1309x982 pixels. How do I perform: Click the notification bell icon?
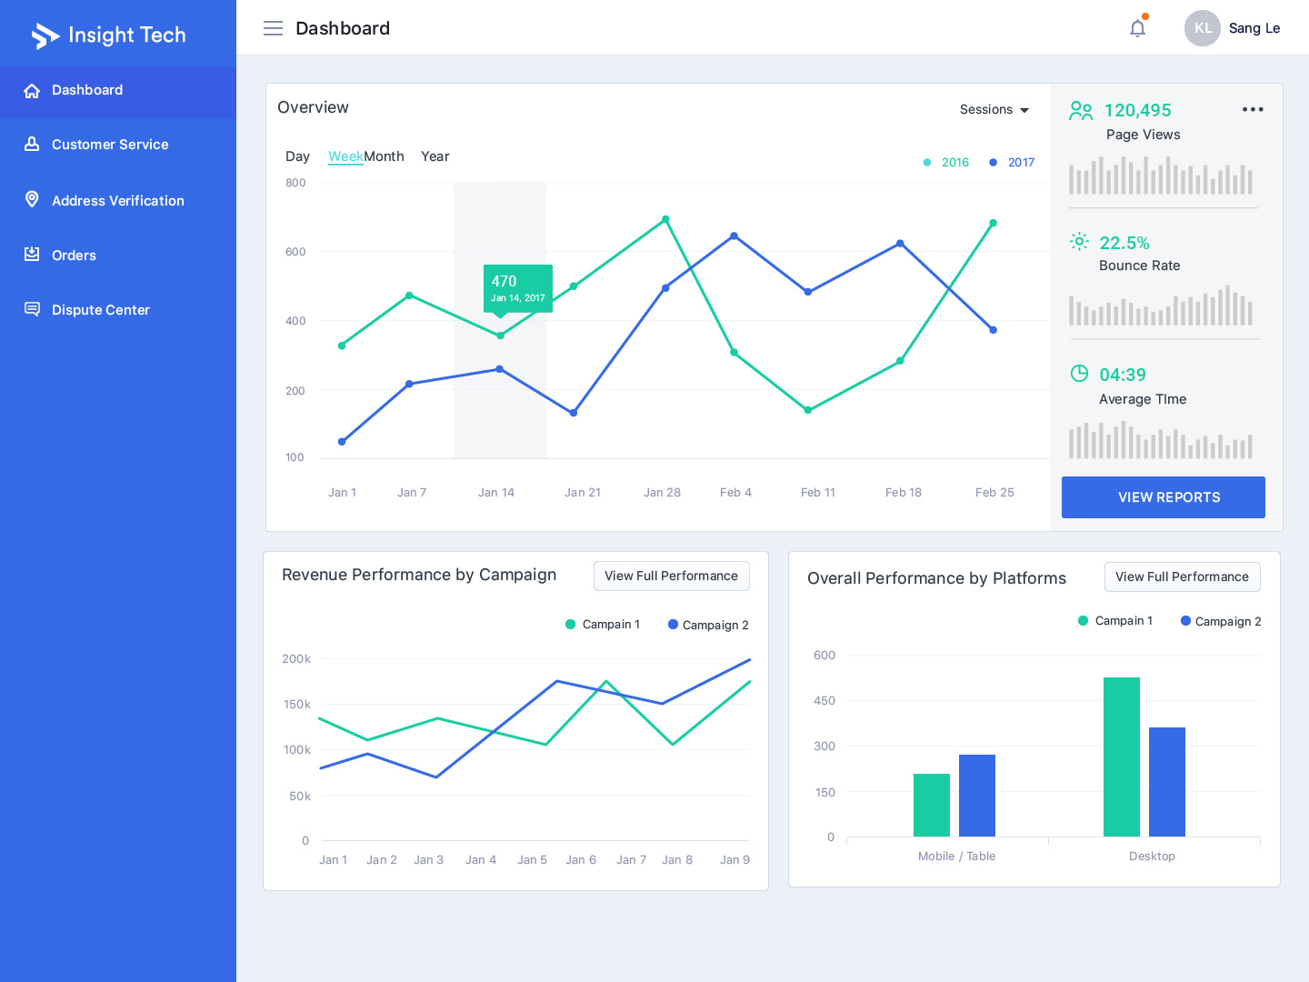(1137, 28)
